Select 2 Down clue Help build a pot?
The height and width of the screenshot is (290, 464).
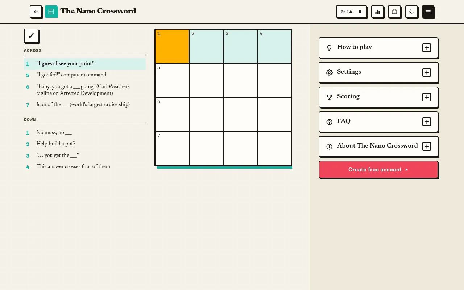click(x=85, y=144)
